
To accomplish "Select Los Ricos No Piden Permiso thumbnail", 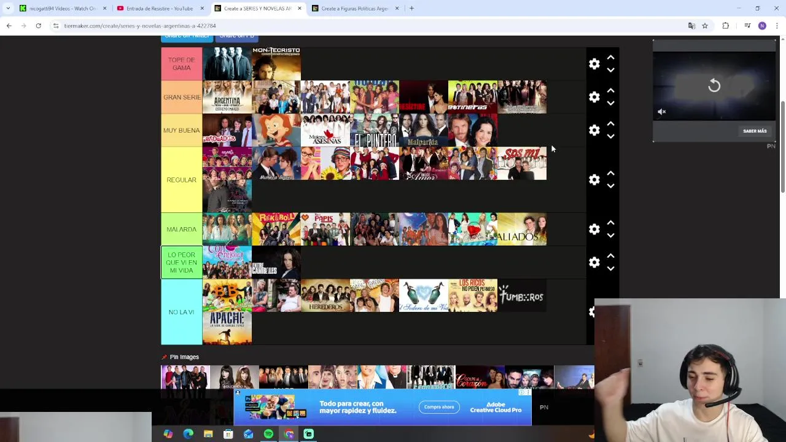I will point(473,295).
